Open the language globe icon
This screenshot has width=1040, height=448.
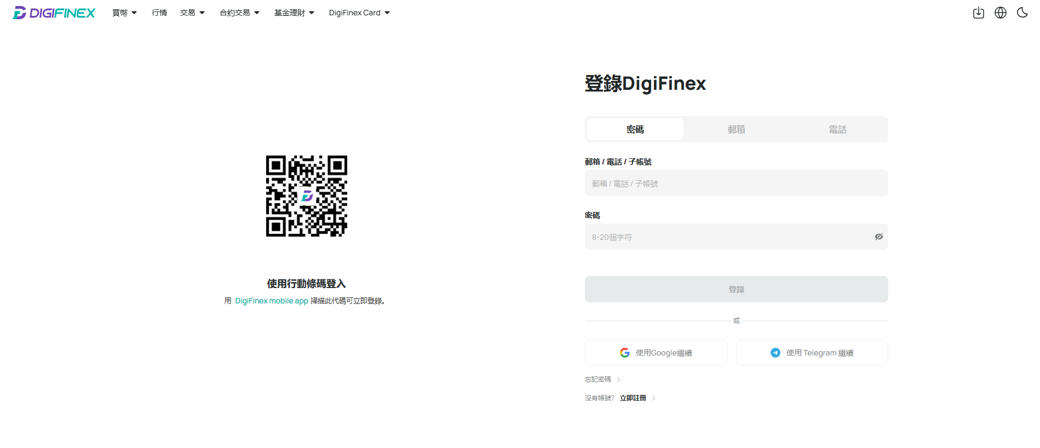(1001, 13)
